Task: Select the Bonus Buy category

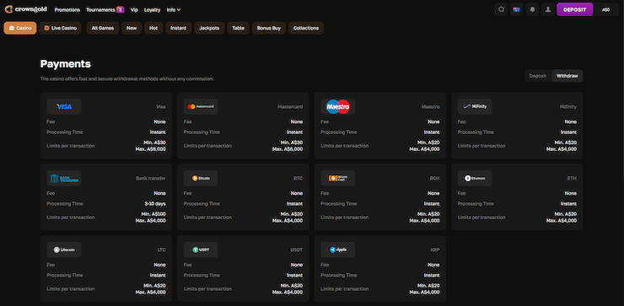Action: pos(269,29)
